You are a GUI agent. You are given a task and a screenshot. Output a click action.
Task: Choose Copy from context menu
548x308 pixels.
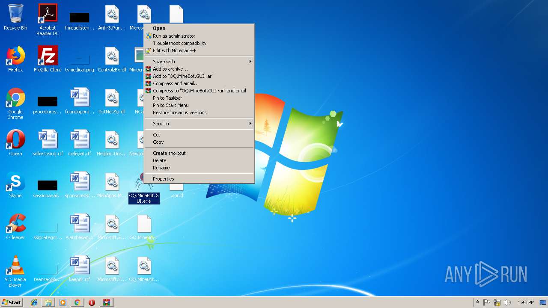(x=199, y=142)
